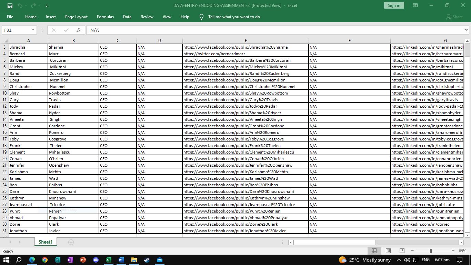Open Discord from the taskbar
Screen dimensions: 471x265
96,260
